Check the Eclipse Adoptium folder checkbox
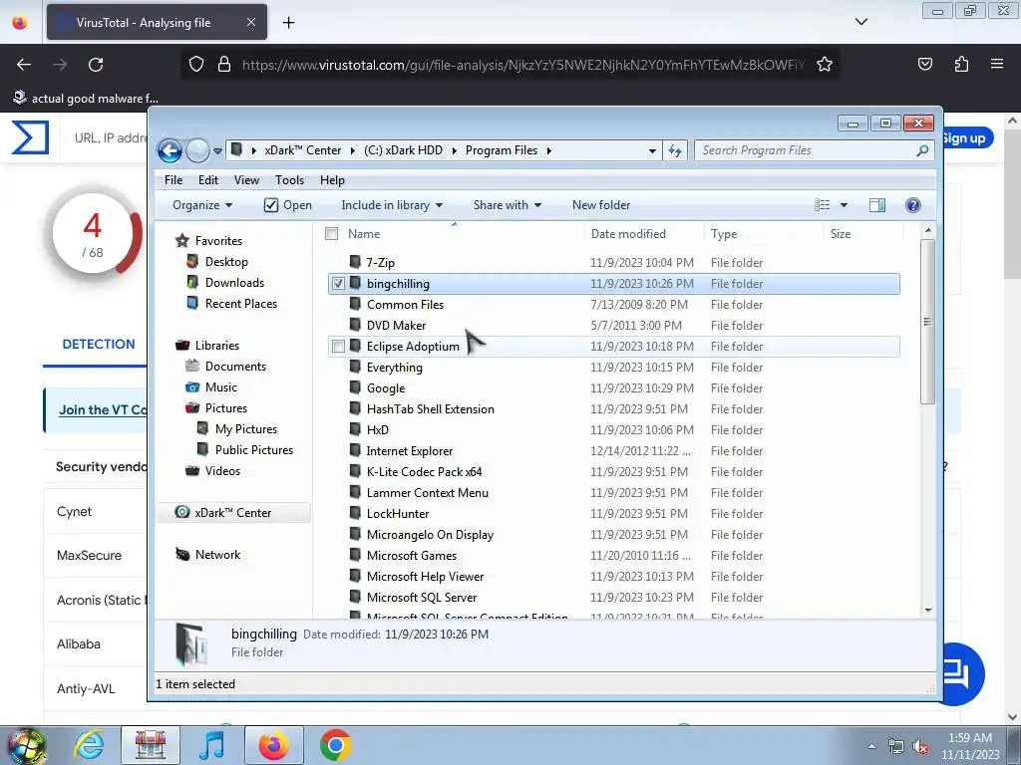 [x=338, y=346]
